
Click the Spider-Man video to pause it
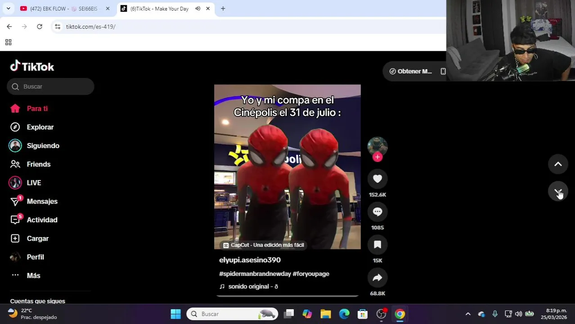287,167
